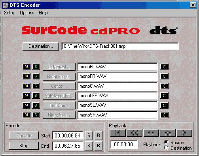Screen dimensions: 199x156
Task: Open the Options menu
Action: [x=27, y=13]
